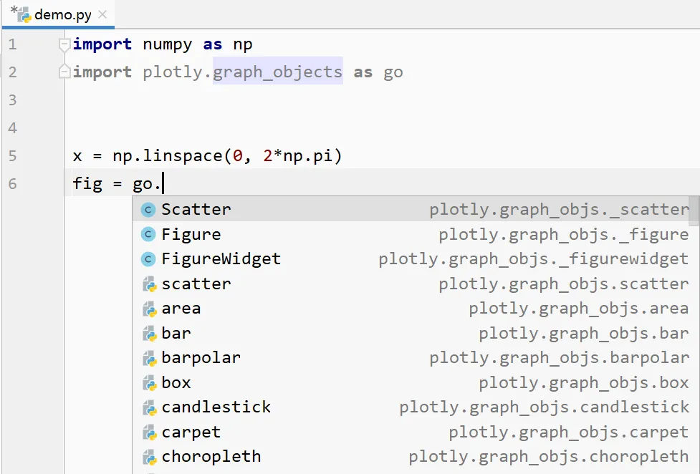Viewport: 700px width, 474px height.
Task: Click the Python file icon on demo.py tab
Action: click(24, 15)
